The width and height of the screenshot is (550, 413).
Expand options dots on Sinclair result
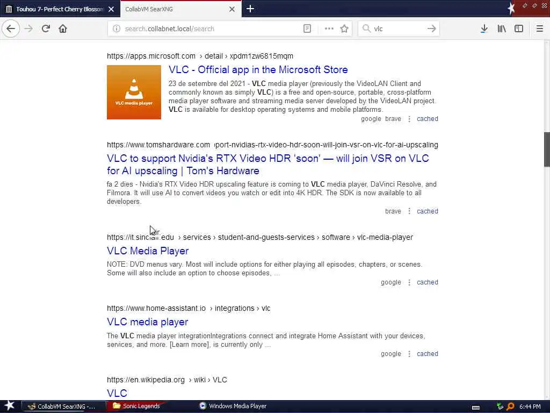click(x=409, y=282)
